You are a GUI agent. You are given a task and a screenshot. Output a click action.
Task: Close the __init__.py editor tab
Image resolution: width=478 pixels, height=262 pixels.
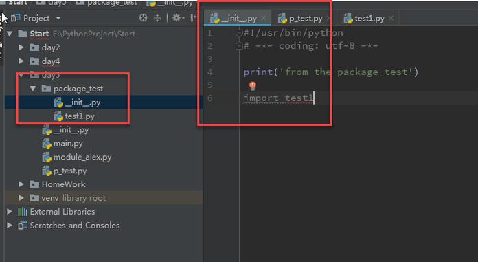(264, 18)
